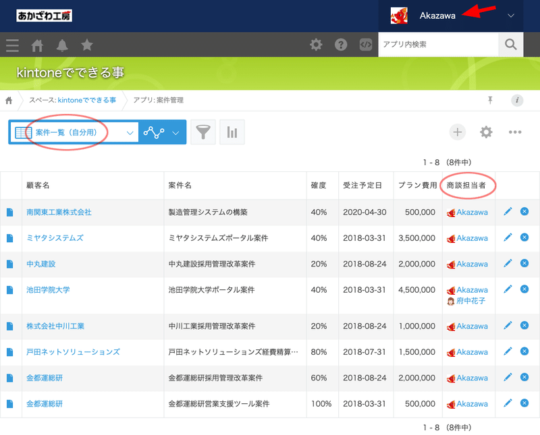
Task: Edit the 南関東工業株式会社 row with pencil
Action: coord(508,211)
